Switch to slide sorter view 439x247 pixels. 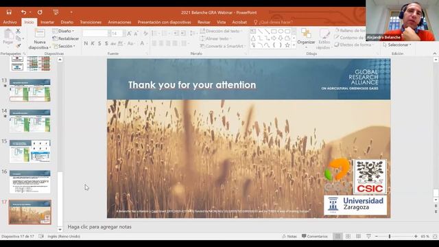click(x=348, y=236)
